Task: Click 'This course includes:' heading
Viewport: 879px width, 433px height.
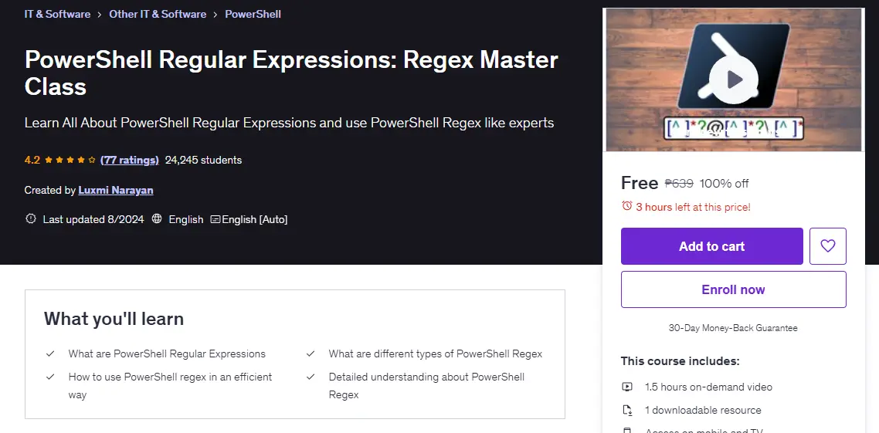Action: point(680,361)
